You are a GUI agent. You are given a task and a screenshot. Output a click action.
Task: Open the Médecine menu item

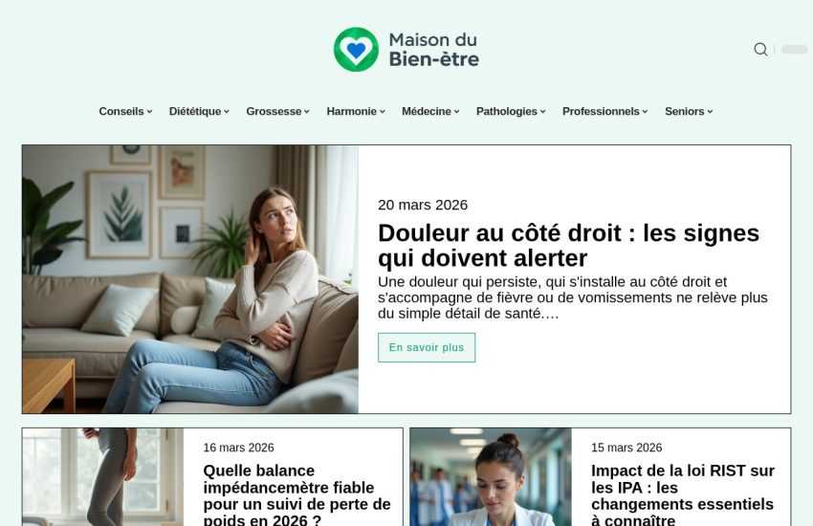click(430, 112)
